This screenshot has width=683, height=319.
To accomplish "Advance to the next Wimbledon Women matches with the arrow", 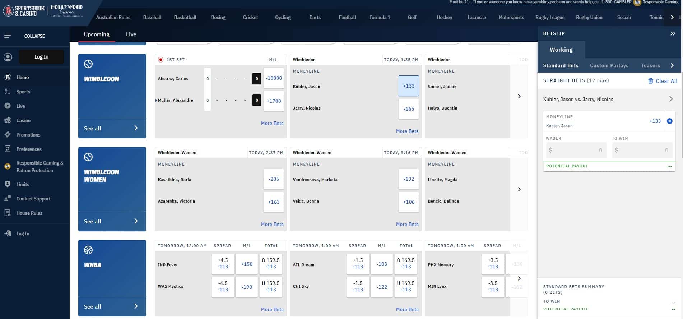I will click(519, 189).
